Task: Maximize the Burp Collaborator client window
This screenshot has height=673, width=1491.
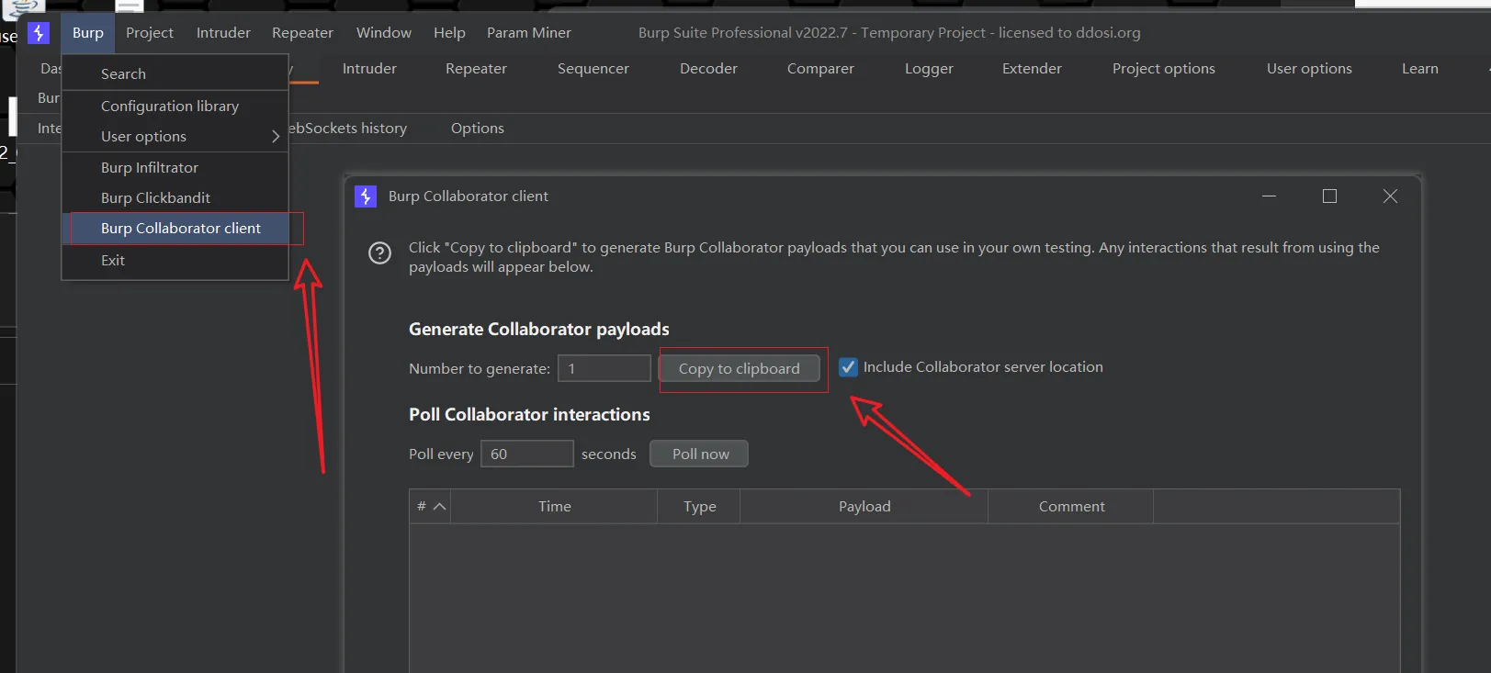Action: coord(1328,196)
